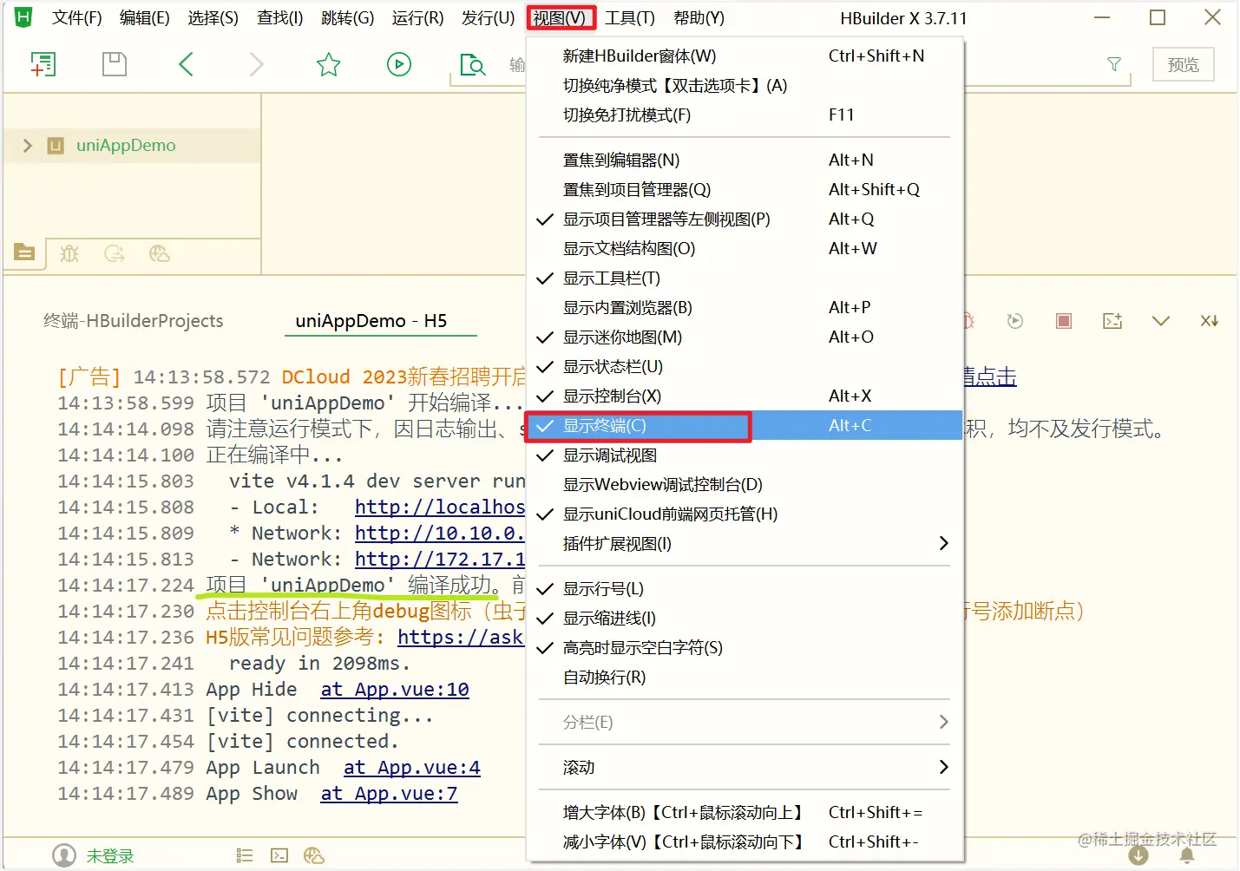Expand 插件扩展视图(I) submenu
Screen dimensions: 1240x871
[745, 544]
